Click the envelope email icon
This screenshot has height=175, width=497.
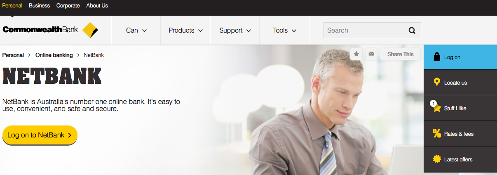click(x=371, y=54)
